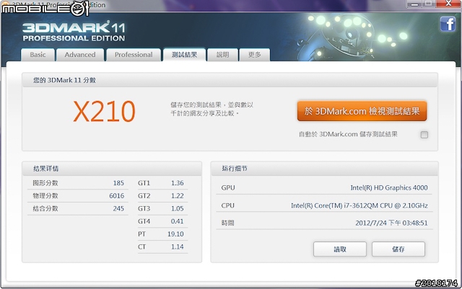Enable auto-save results on 3DMark.com checkbox
The width and height of the screenshot is (462, 289).
tap(424, 135)
